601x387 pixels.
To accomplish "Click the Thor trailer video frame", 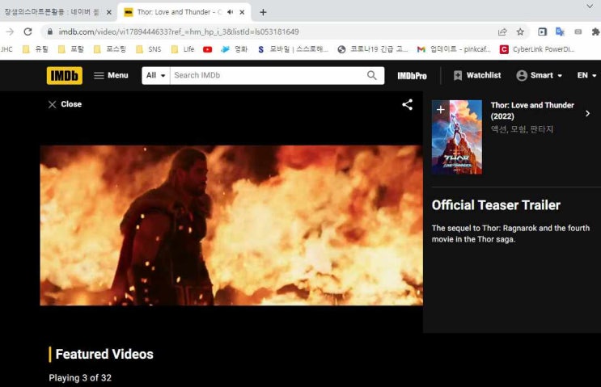I will click(x=231, y=225).
